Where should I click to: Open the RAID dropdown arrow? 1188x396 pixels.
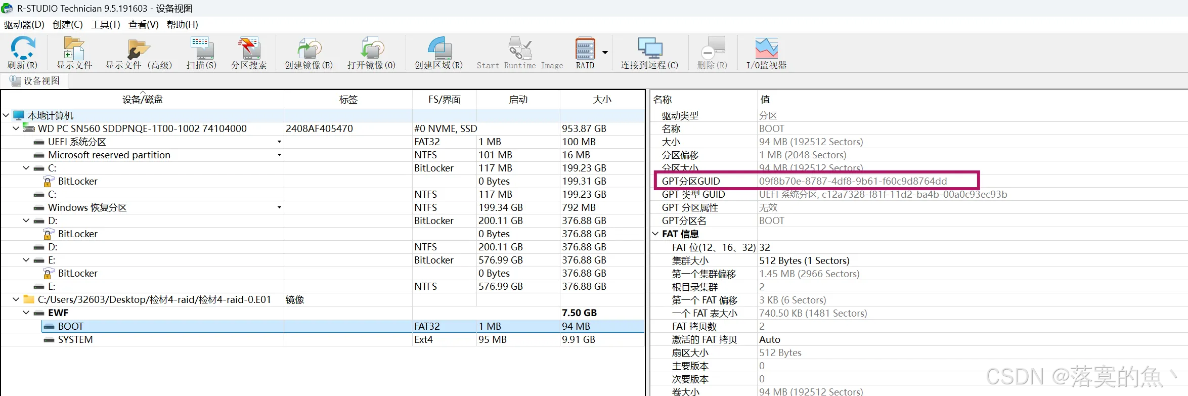point(605,52)
